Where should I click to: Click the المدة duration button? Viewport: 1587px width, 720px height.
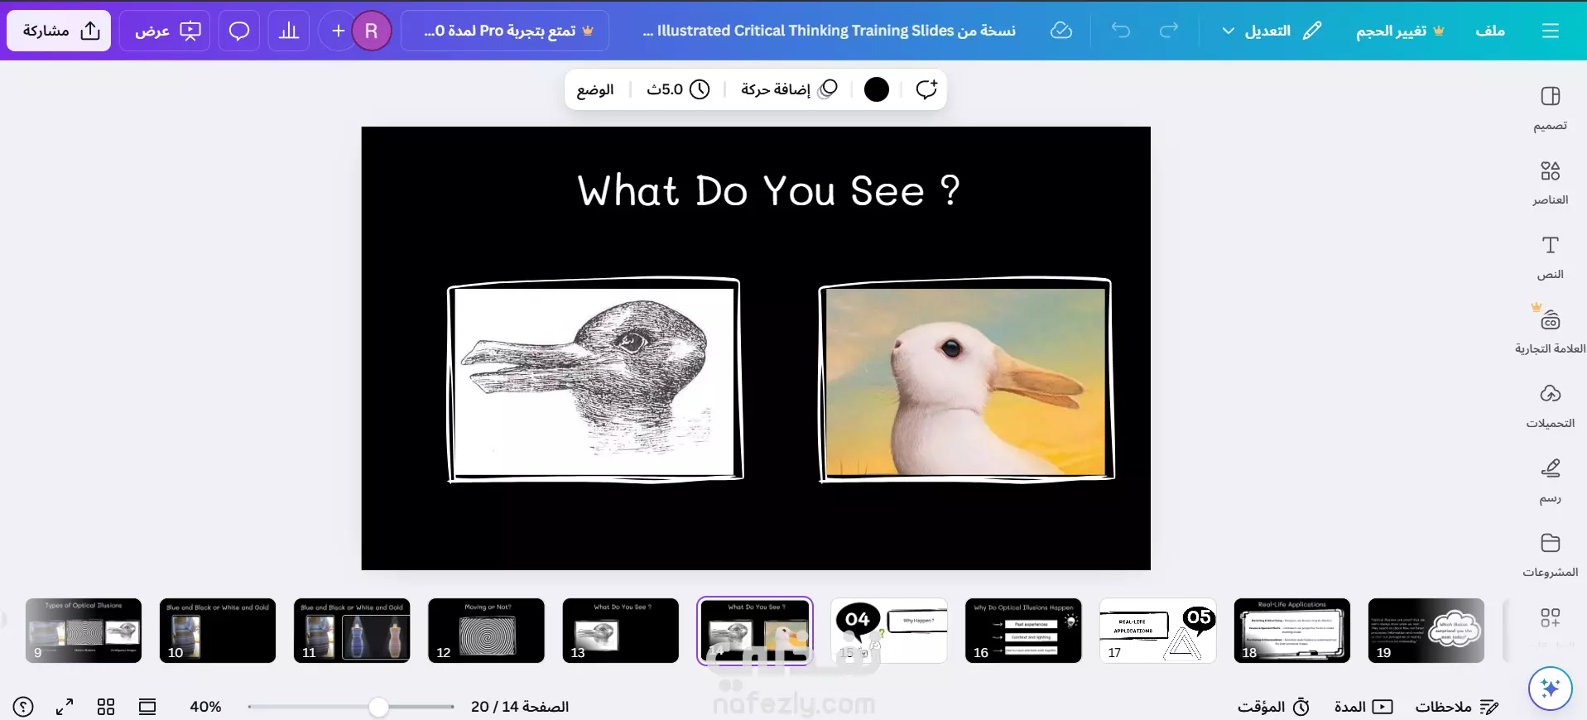[x=1363, y=707]
